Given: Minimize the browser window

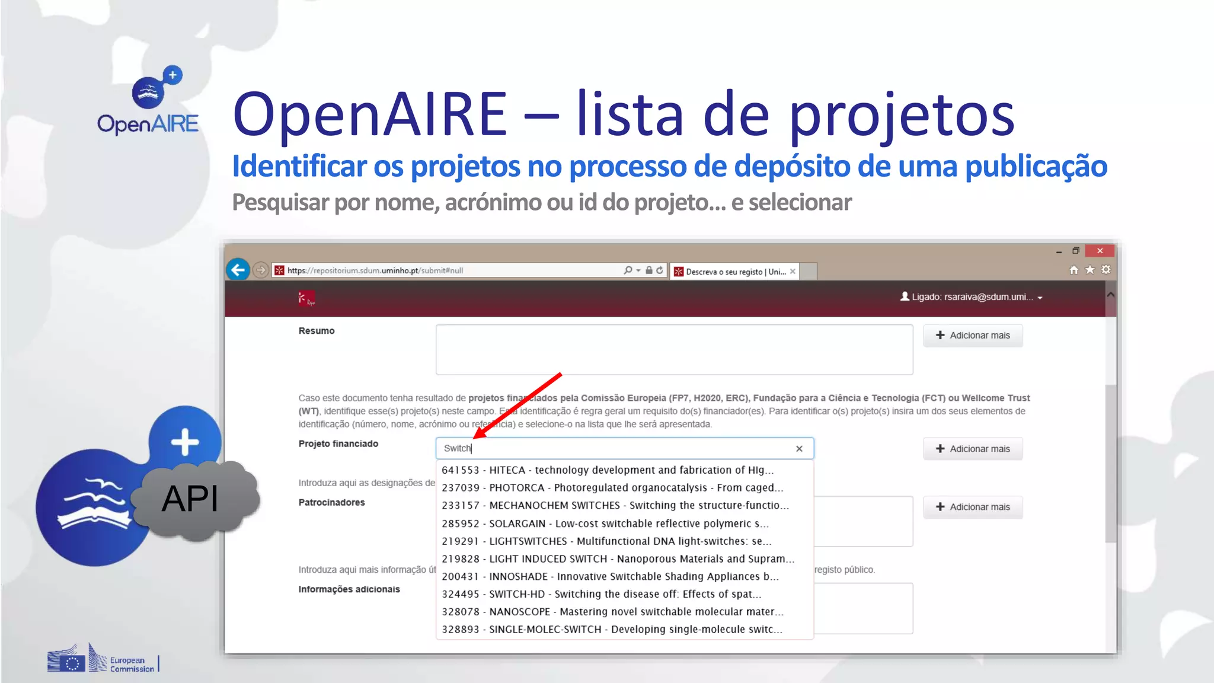Looking at the screenshot, I should (1059, 251).
